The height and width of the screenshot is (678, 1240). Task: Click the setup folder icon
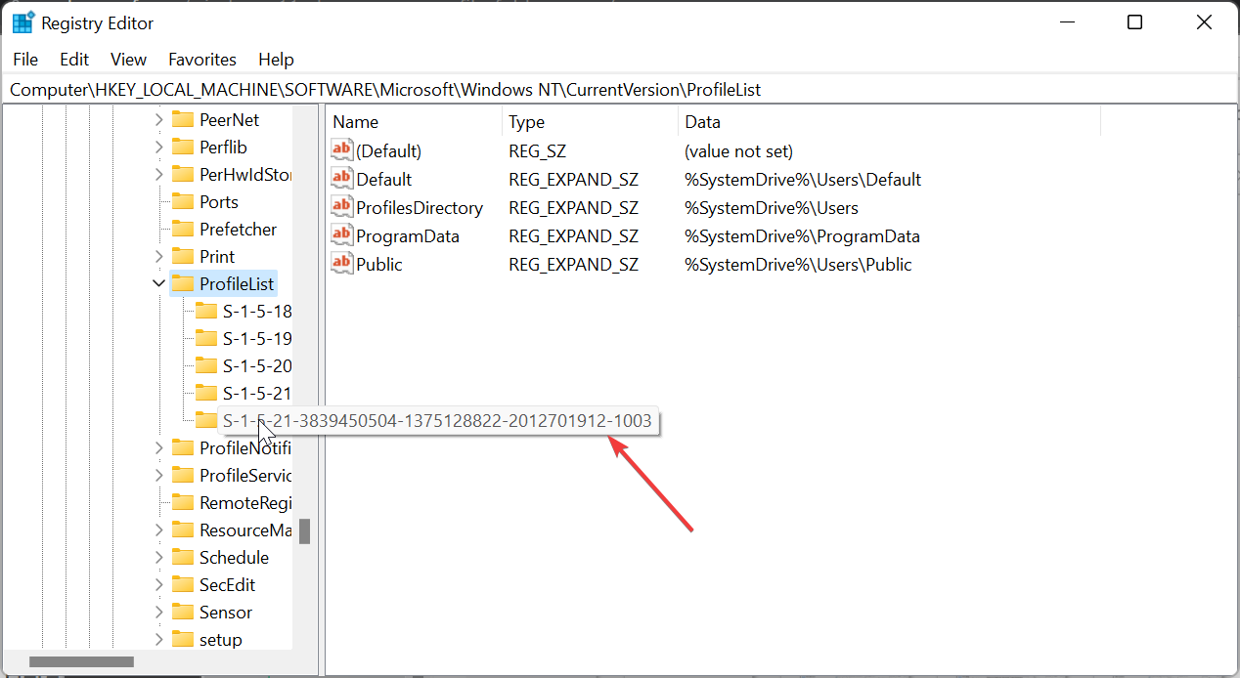click(182, 639)
